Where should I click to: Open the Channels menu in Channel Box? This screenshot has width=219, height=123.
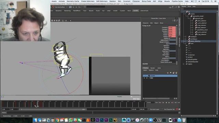point(145,23)
